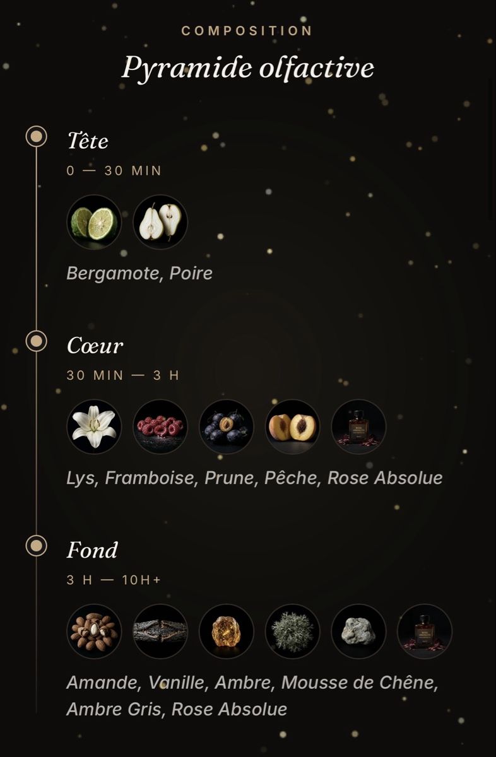
Task: Open the Fond section heading
Action: [92, 550]
